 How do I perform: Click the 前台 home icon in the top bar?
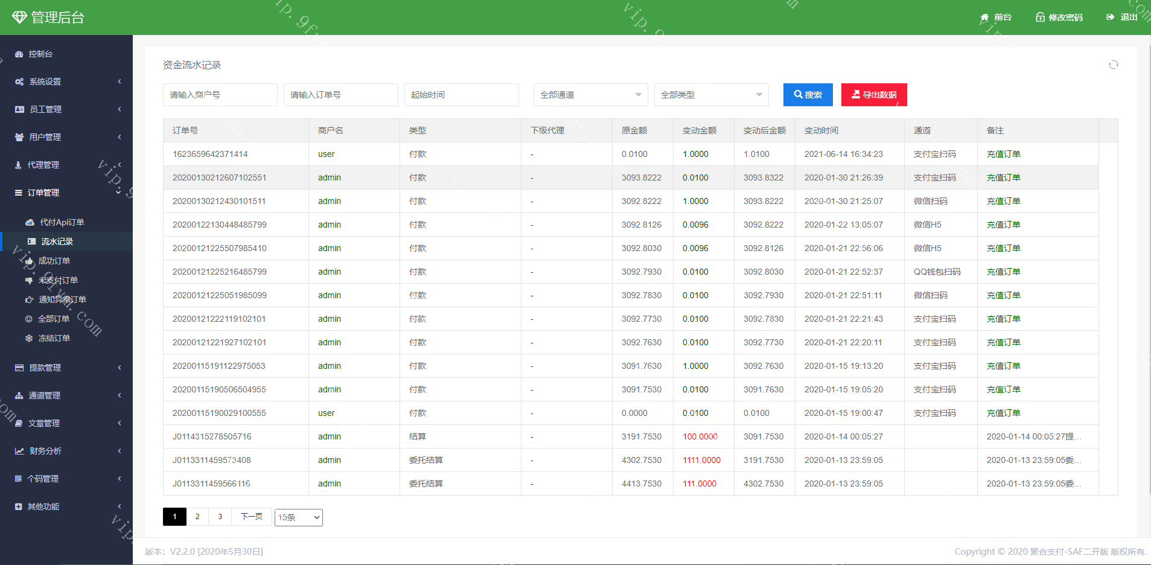click(x=984, y=18)
